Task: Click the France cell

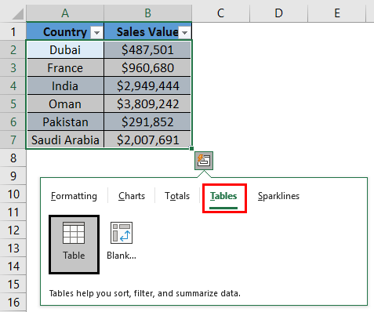Action: click(x=65, y=68)
